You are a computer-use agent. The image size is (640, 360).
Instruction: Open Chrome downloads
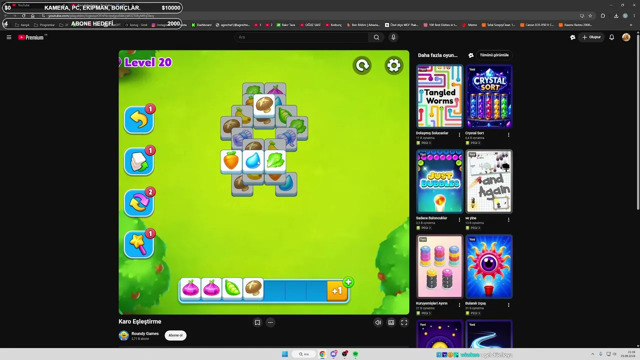pos(616,15)
